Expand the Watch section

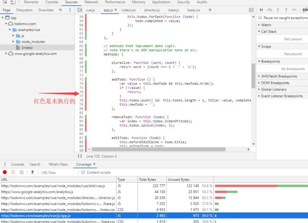[x=282, y=25]
